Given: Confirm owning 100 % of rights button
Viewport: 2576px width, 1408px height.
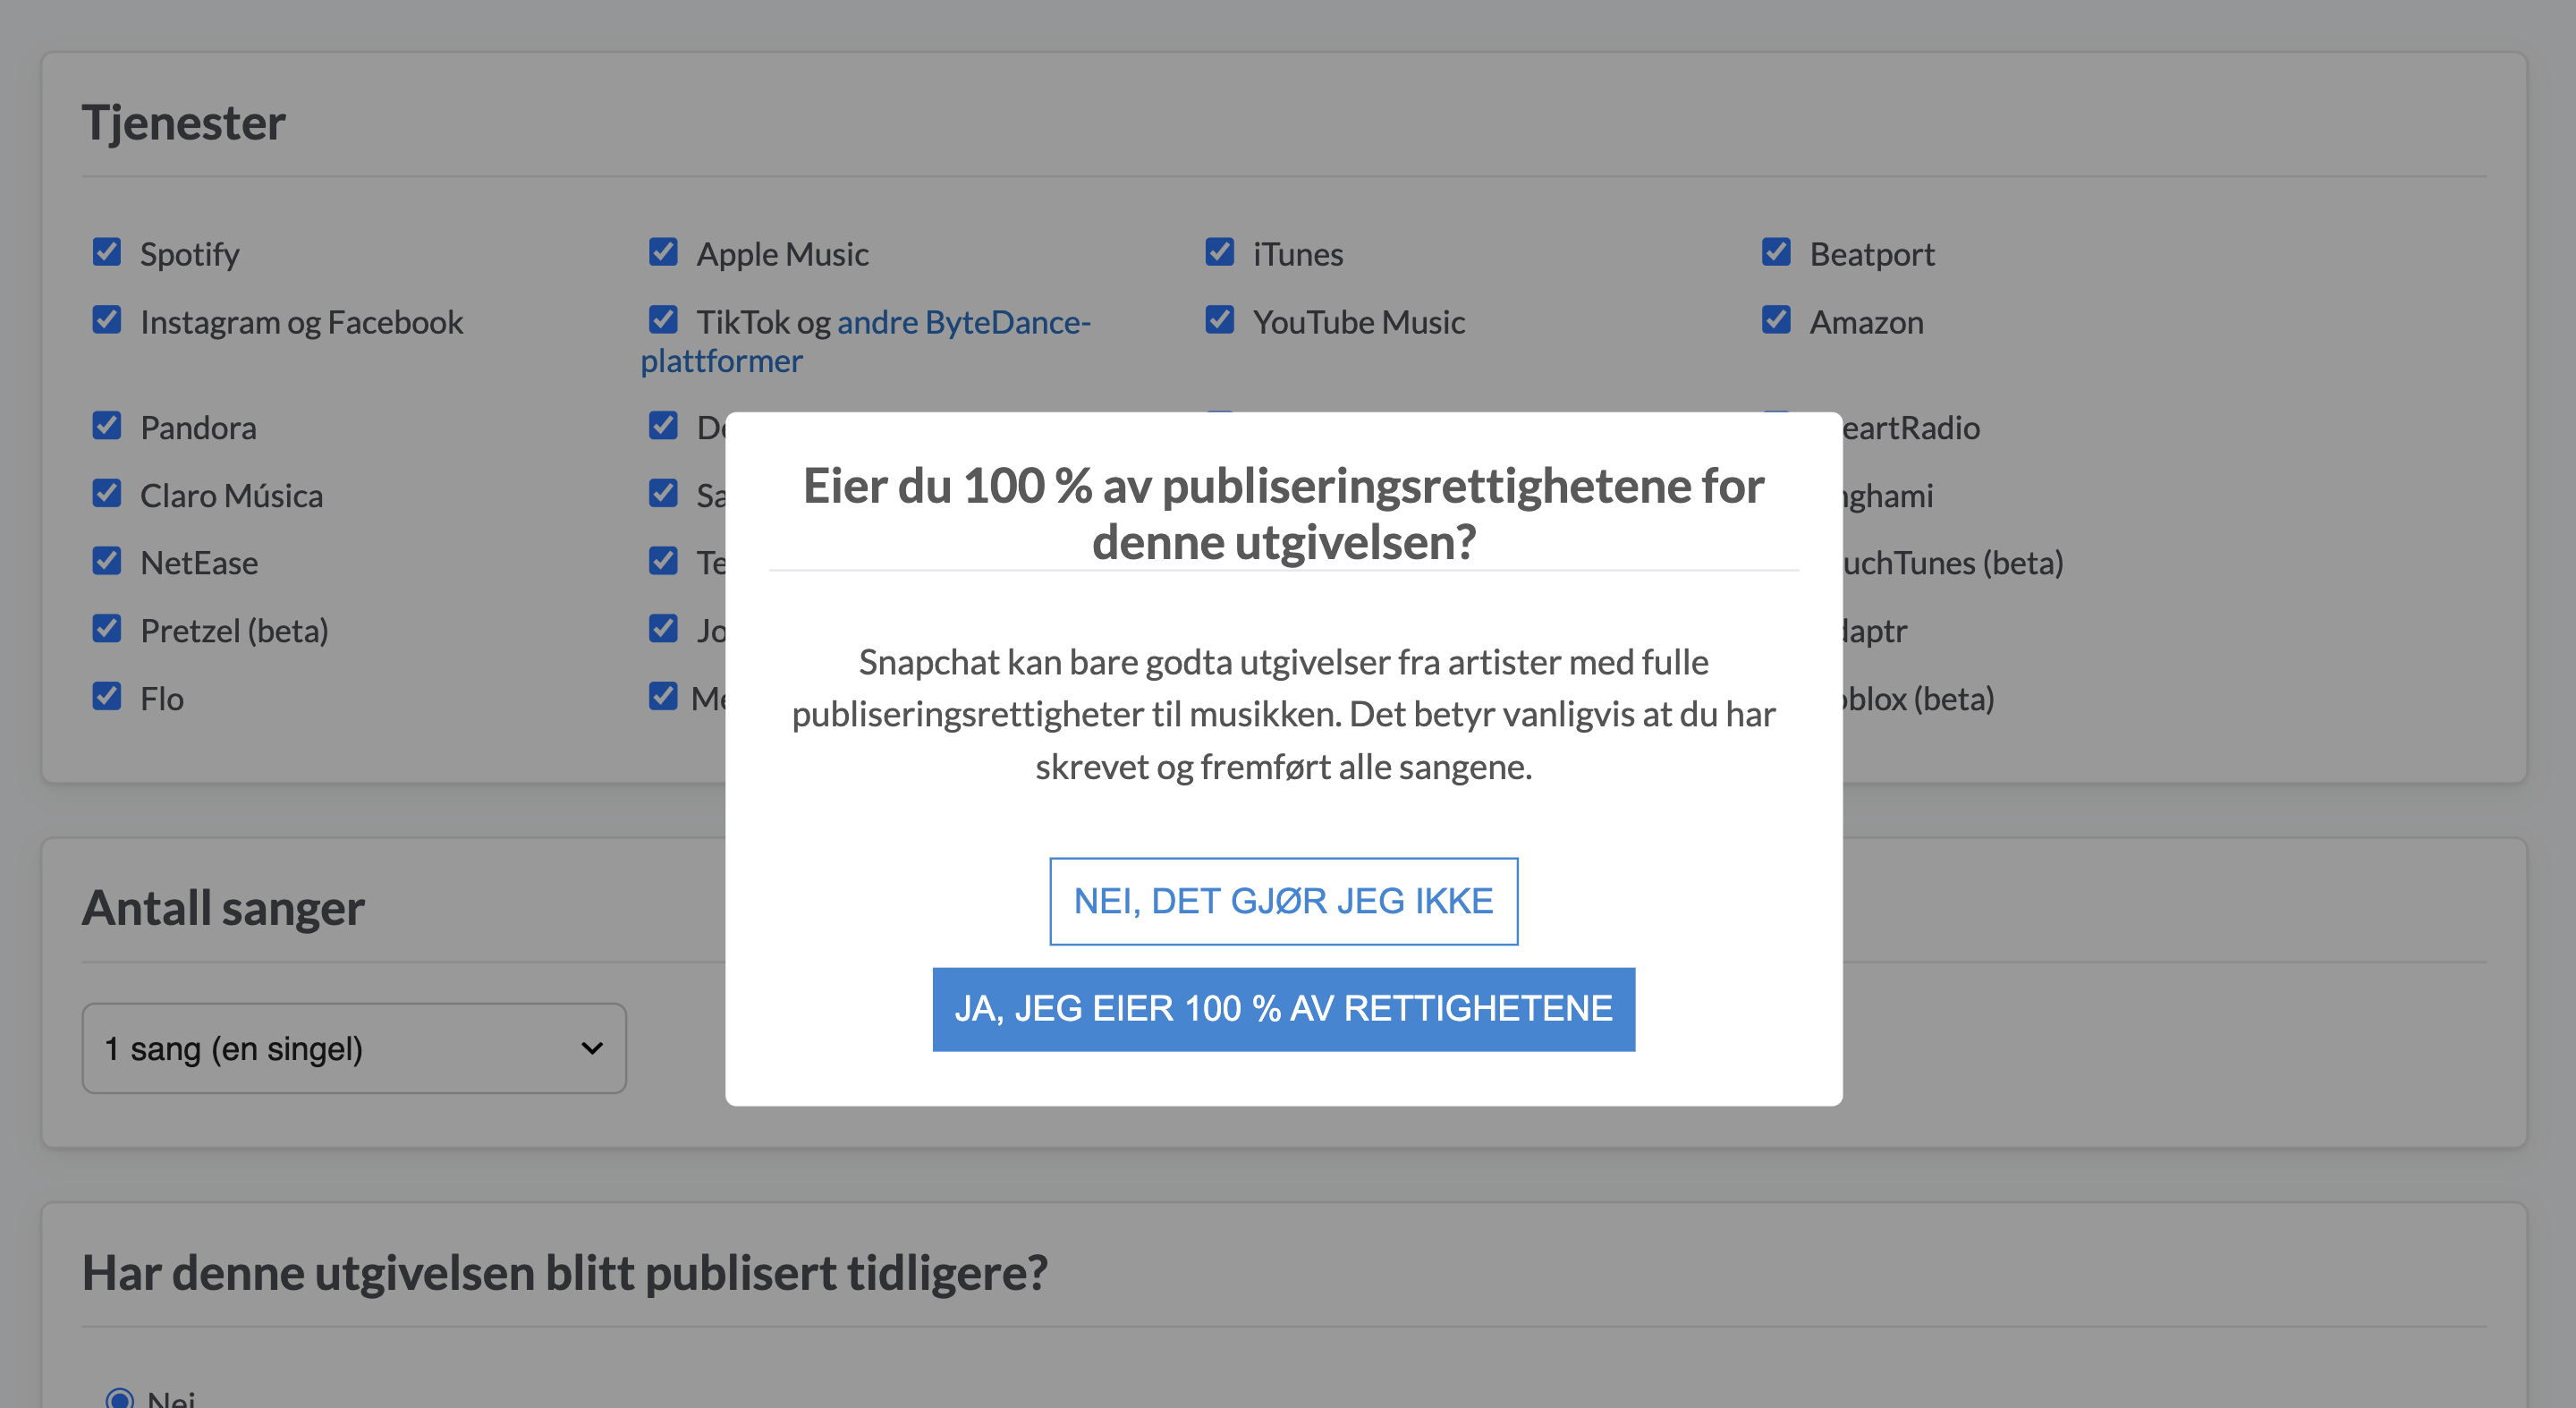Looking at the screenshot, I should 1283,1008.
